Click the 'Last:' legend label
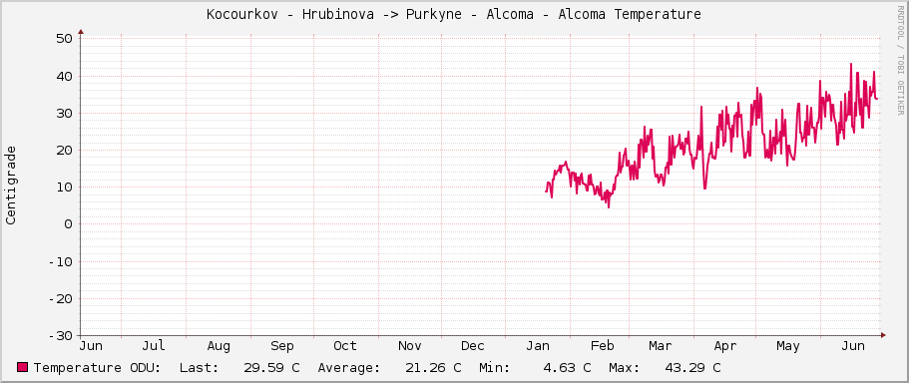 click(x=200, y=368)
